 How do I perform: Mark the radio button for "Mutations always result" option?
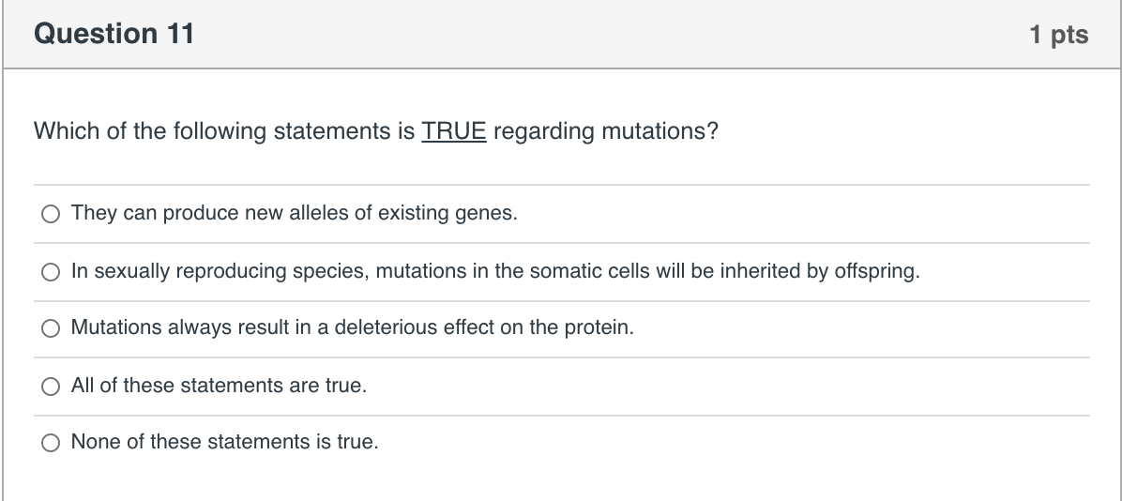click(50, 329)
